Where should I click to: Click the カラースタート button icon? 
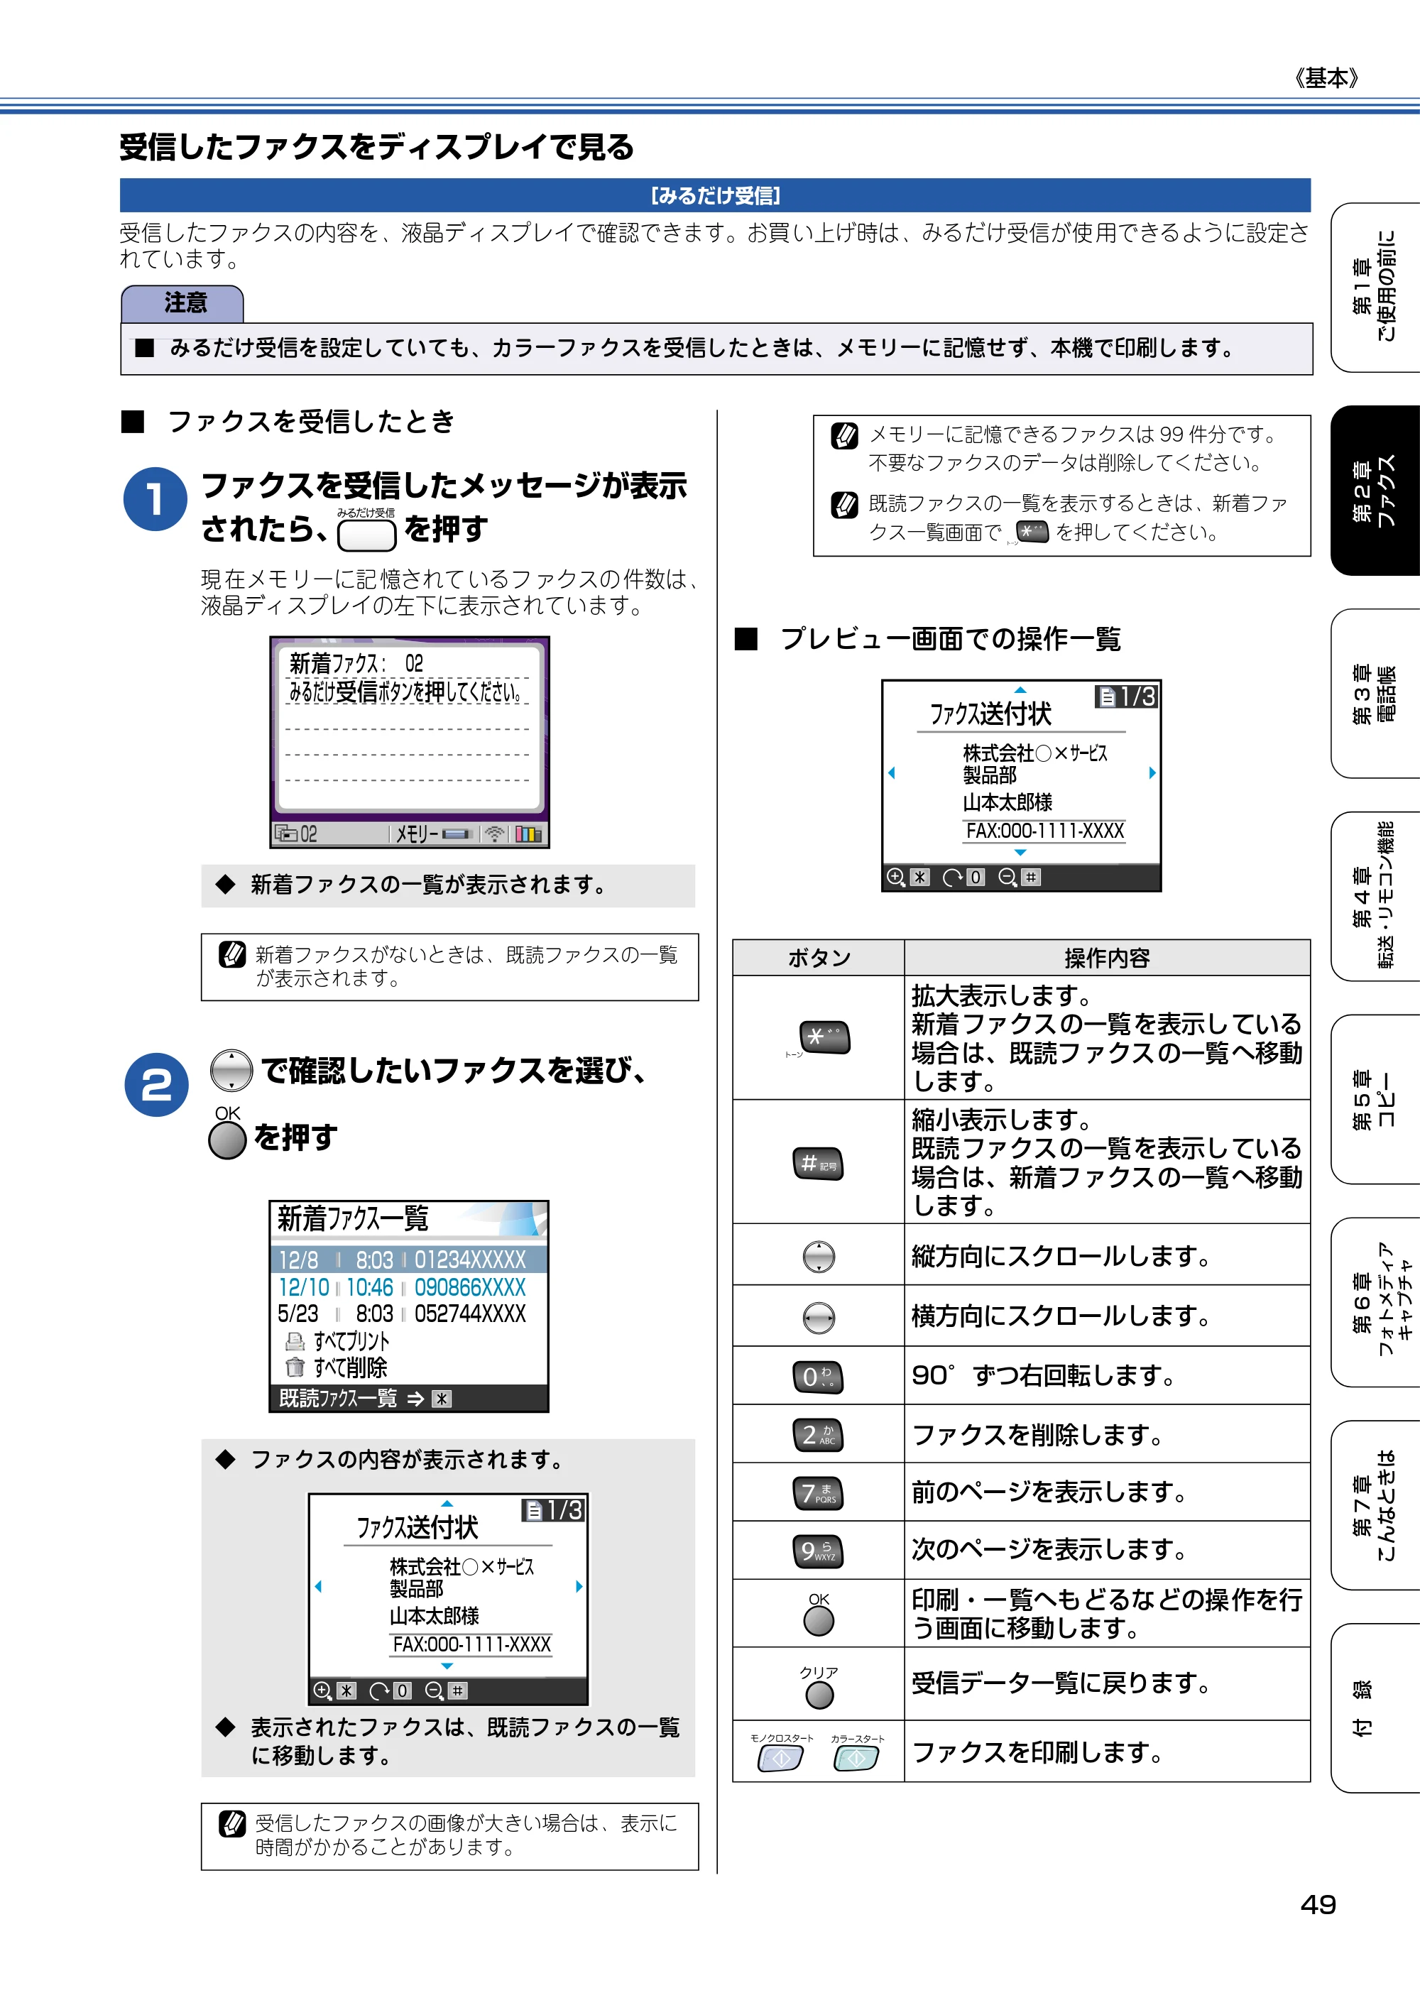[x=856, y=1758]
